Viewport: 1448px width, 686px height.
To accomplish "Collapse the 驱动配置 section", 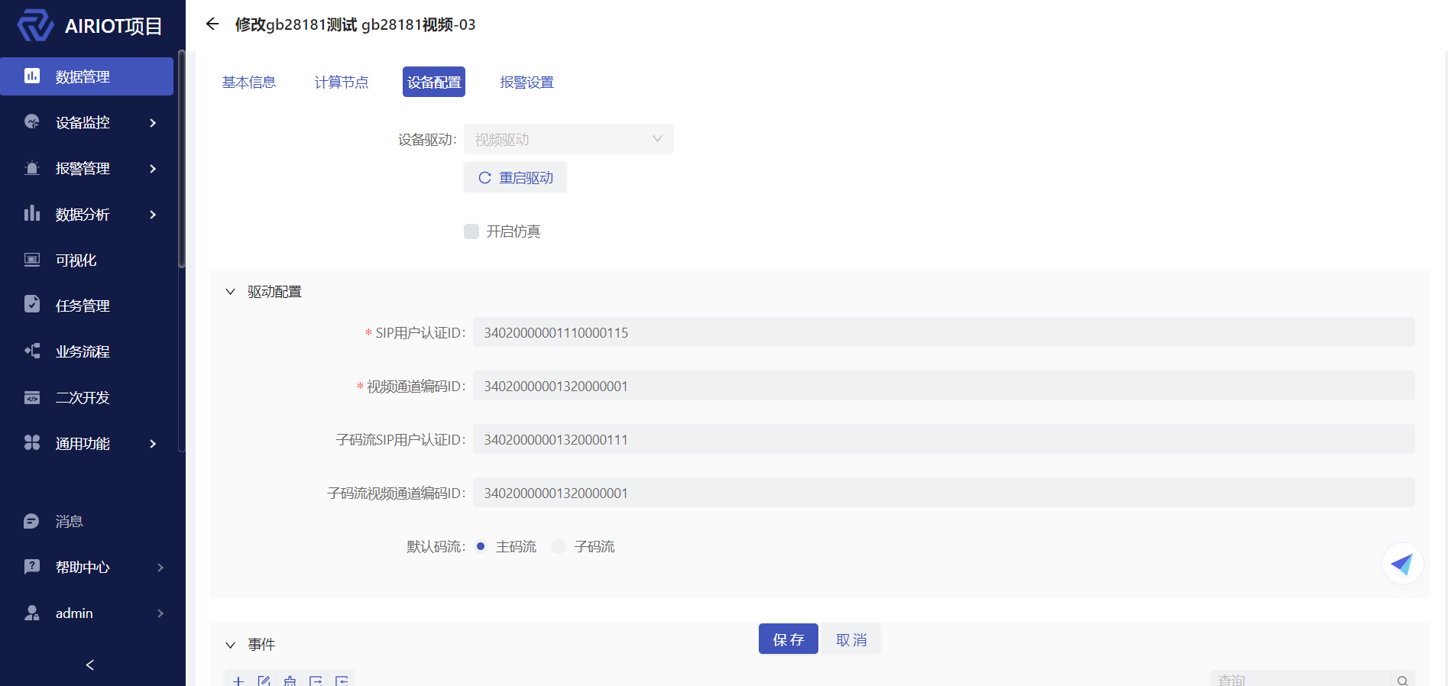I will point(230,292).
